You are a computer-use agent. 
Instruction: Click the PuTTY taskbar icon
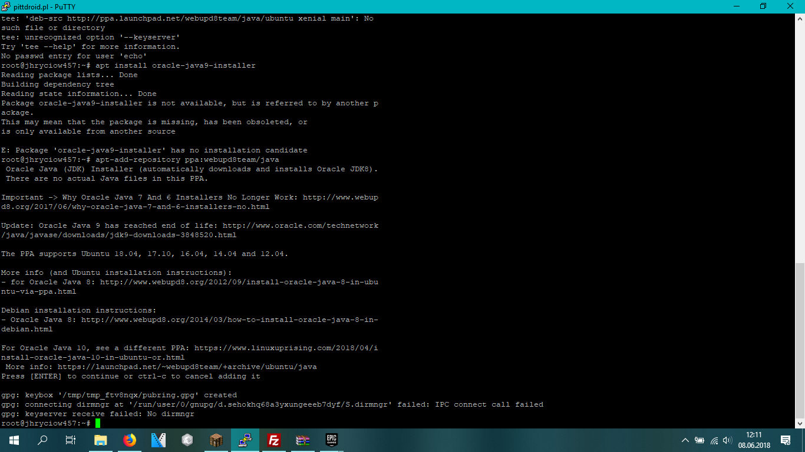[x=245, y=440]
